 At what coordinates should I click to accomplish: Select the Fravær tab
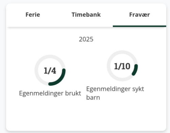(x=139, y=15)
